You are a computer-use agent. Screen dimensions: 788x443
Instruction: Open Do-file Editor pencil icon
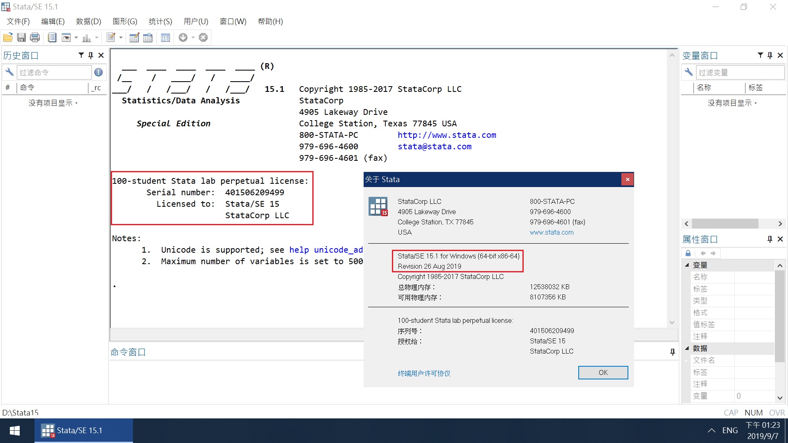coord(111,38)
